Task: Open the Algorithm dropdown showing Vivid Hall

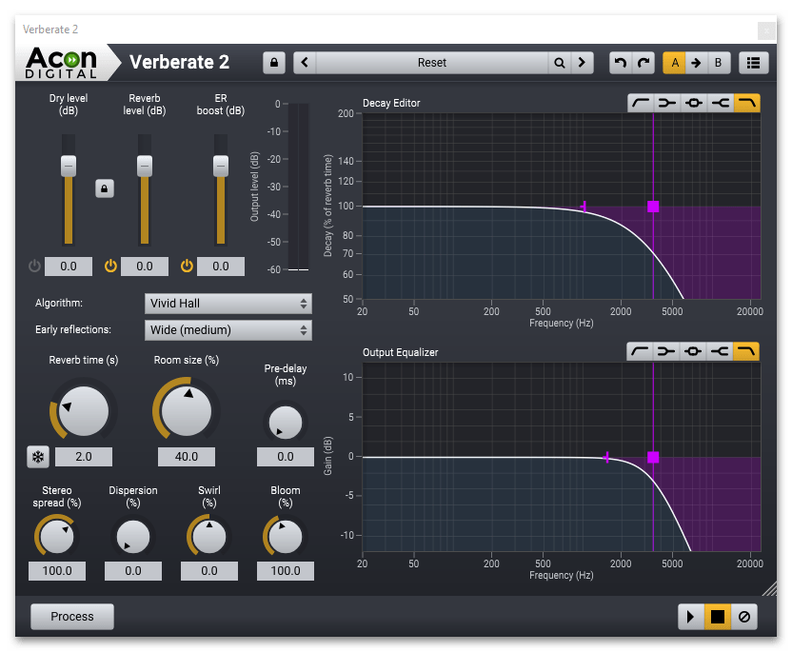Action: (228, 304)
